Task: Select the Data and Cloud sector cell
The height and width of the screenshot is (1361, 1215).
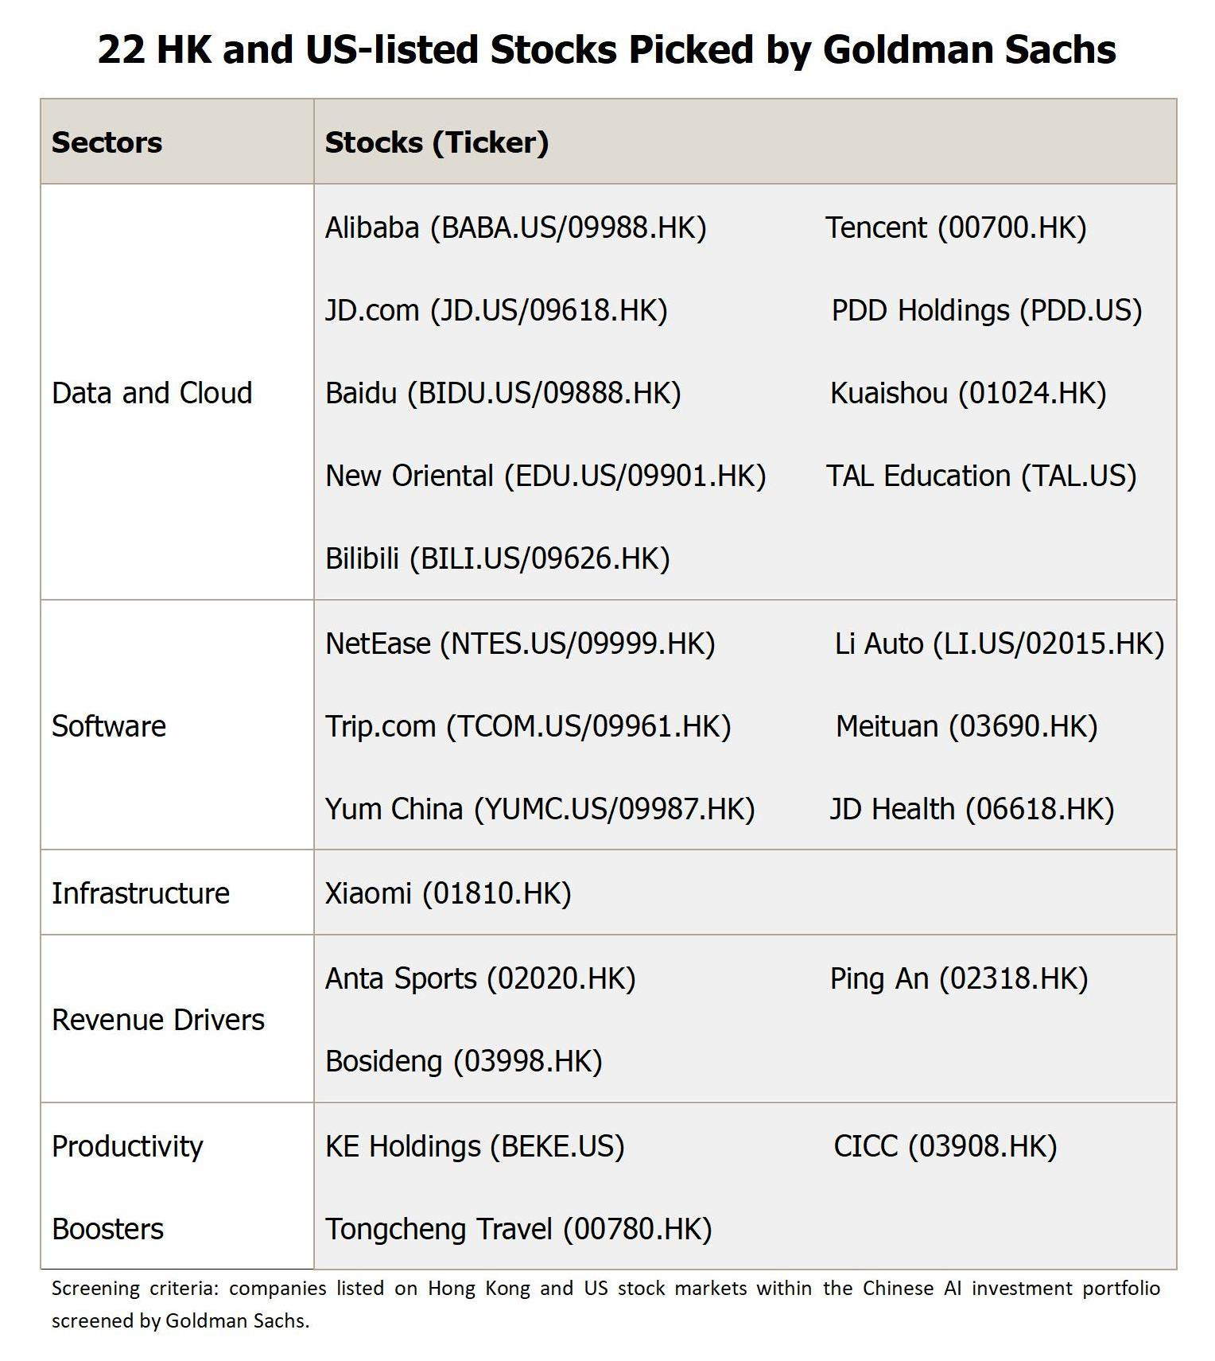Action: pyautogui.click(x=177, y=392)
